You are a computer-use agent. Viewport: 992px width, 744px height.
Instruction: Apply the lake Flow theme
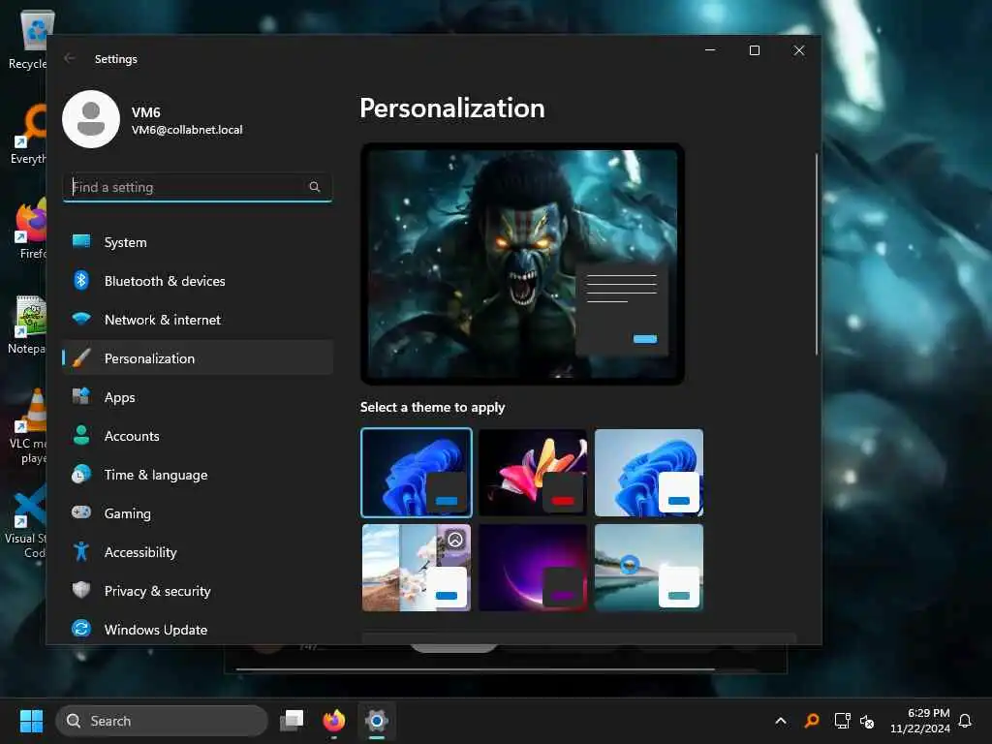click(x=649, y=567)
